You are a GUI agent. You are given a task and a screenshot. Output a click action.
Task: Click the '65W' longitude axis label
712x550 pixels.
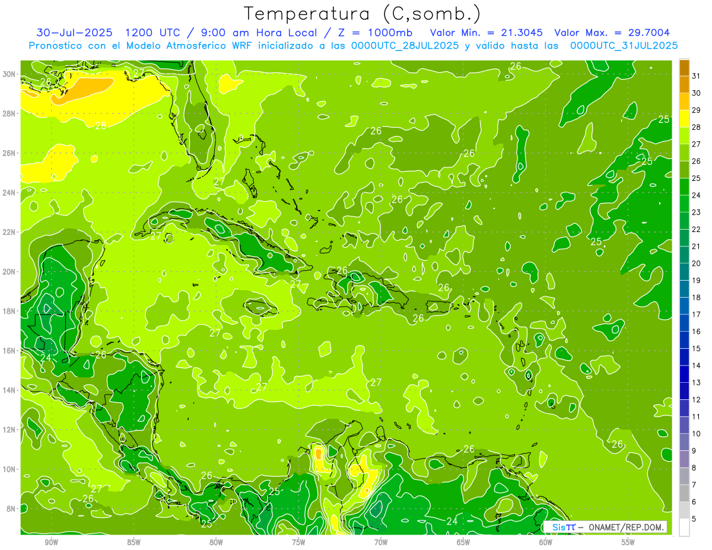463,542
